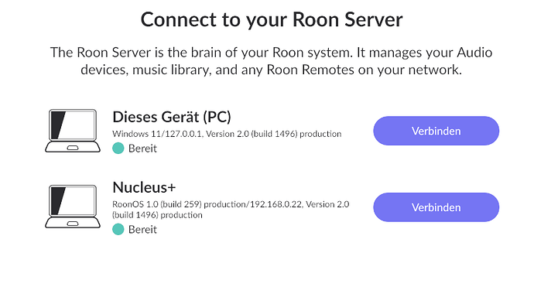Click the screen part of the Nucleus+ laptop icon
Image resolution: width=534 pixels, height=287 pixels.
pyautogui.click(x=73, y=201)
